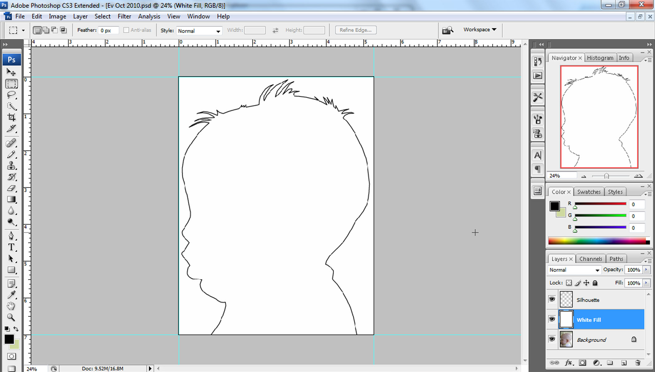Click the delete layer trash icon

[638, 363]
